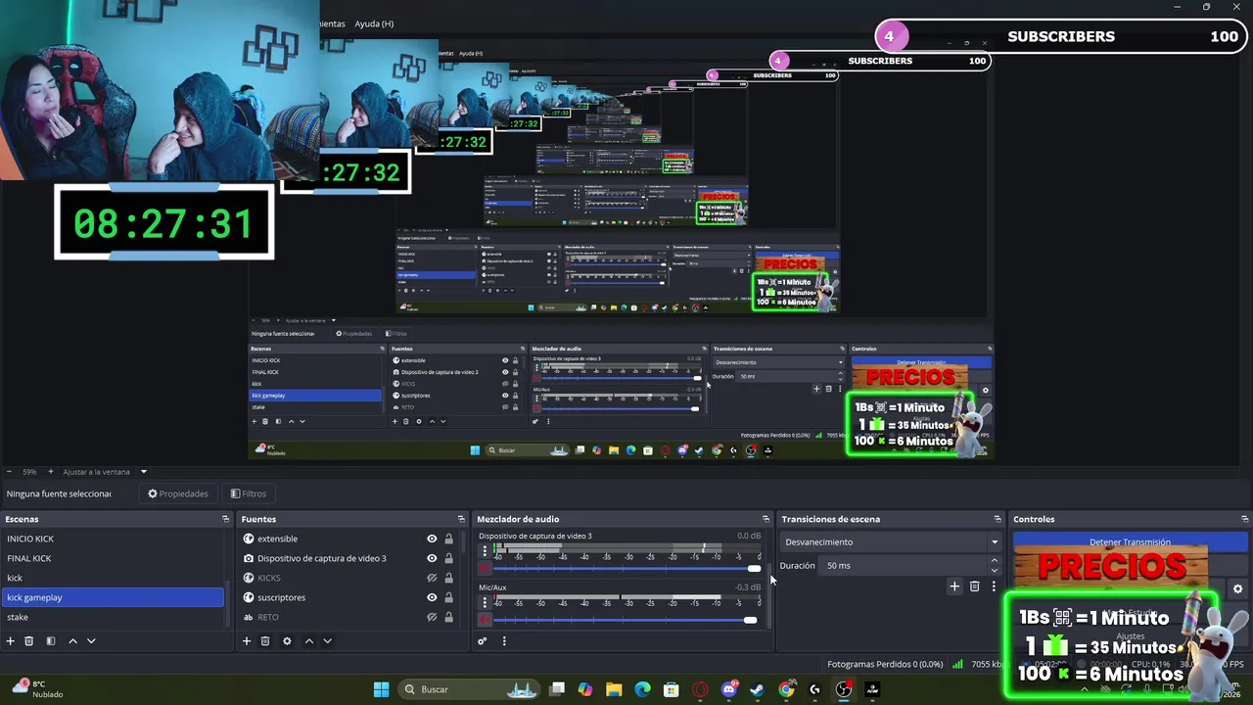
Task: Select the INICIO KICK scene
Action: click(x=114, y=539)
